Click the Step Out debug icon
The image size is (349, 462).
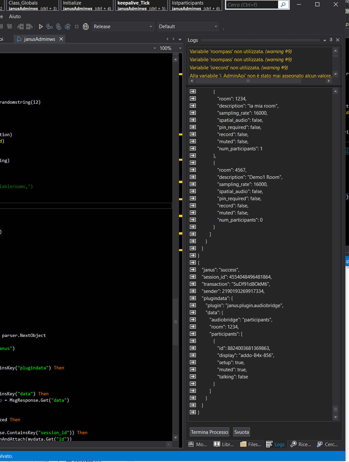68,27
